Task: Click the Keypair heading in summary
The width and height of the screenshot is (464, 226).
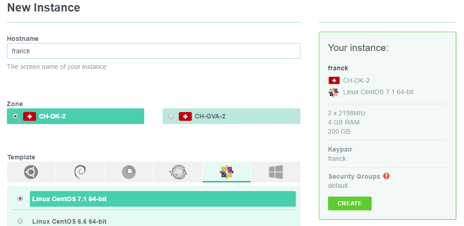Action: (340, 149)
